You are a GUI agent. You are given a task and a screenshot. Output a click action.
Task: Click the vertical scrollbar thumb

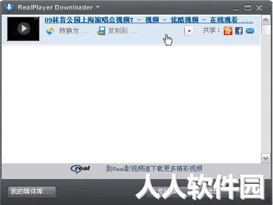[x=265, y=30]
